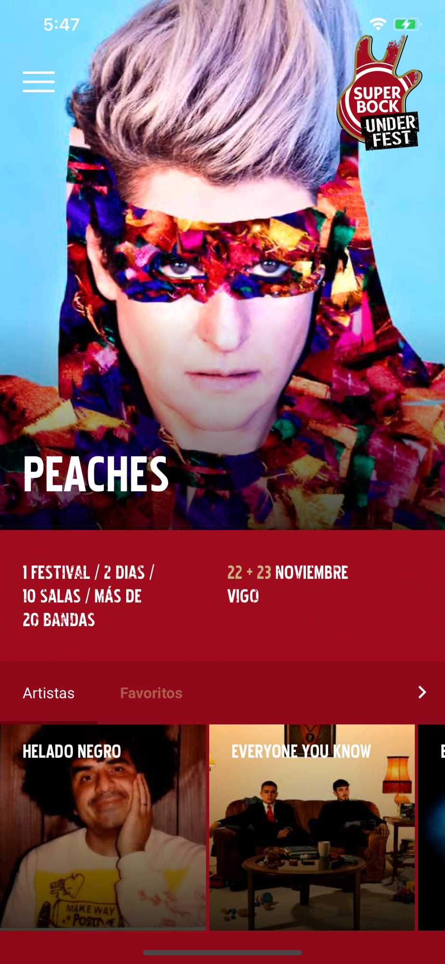Image resolution: width=445 pixels, height=964 pixels.
Task: Tap the battery charging icon
Action: (x=407, y=24)
